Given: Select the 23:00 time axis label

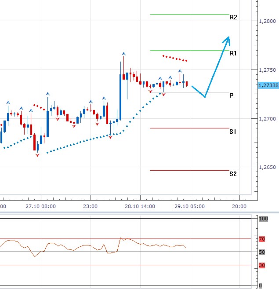Looking at the screenshot, I should click(91, 206).
